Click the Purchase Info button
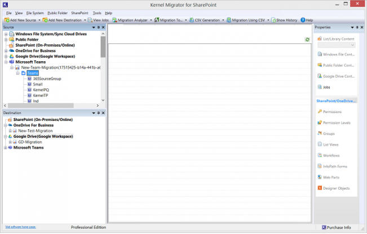This screenshot has height=234, width=367. pyautogui.click(x=336, y=227)
